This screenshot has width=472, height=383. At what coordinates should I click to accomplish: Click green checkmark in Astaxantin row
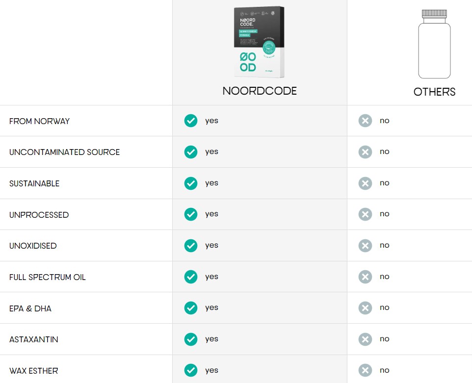point(191,339)
